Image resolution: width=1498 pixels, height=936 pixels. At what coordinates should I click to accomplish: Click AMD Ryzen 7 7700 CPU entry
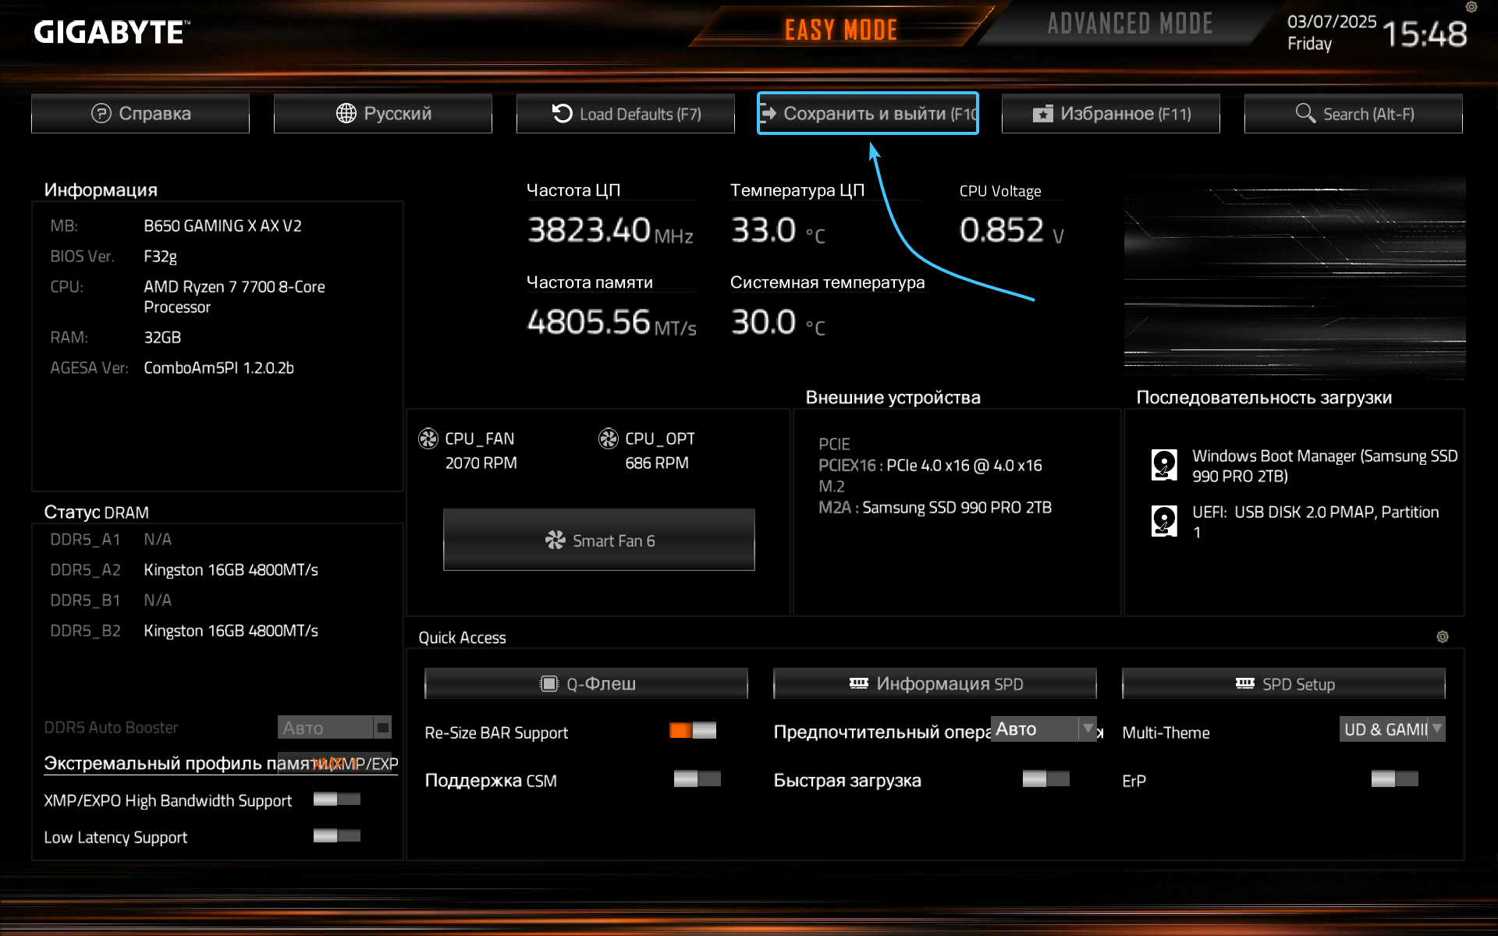pyautogui.click(x=234, y=297)
